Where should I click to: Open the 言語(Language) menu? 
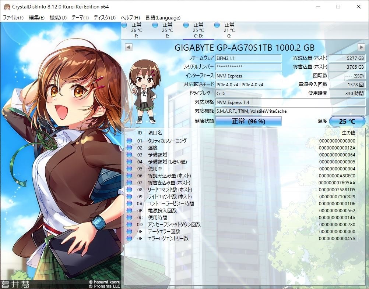coord(163,18)
